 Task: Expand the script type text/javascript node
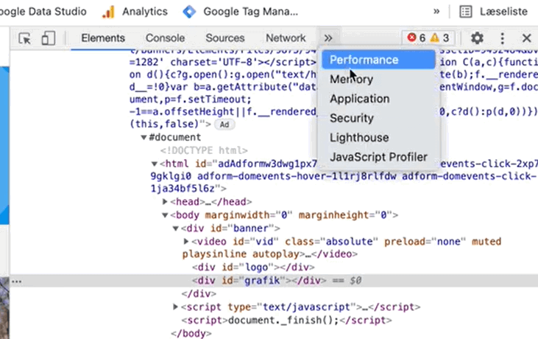175,307
